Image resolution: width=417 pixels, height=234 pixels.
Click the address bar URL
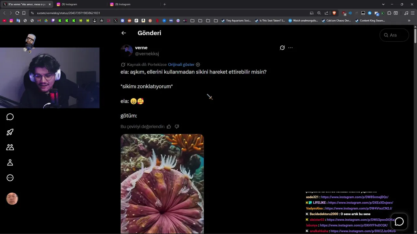[x=68, y=13]
